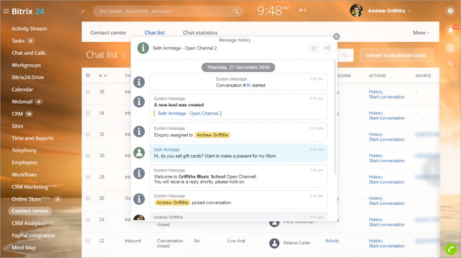Image resolution: width=461 pixels, height=258 pixels.
Task: Click Andrew Griffiths profile photo
Action: (x=356, y=10)
